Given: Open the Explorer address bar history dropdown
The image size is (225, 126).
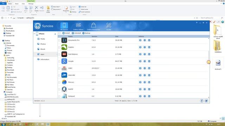Looking at the screenshot, I should [194, 18].
